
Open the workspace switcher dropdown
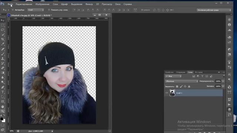(214, 10)
